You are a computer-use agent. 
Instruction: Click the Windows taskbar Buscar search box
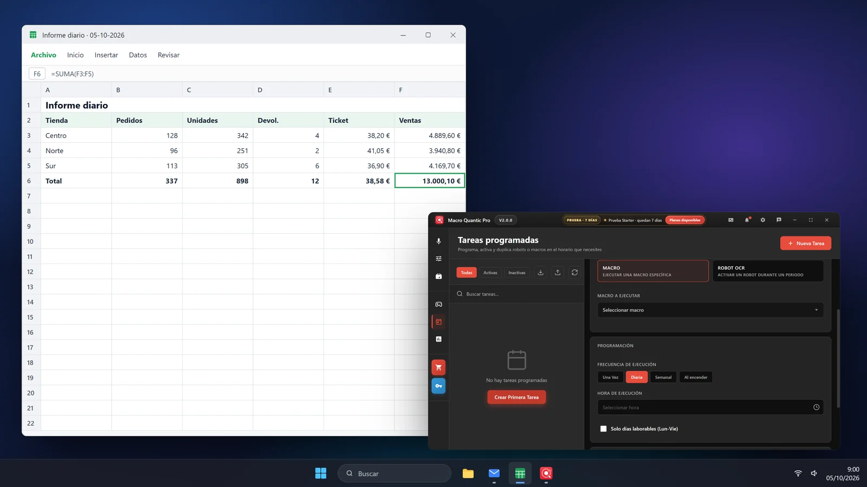394,473
